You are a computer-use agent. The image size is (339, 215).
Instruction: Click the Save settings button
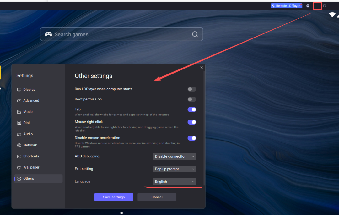(x=114, y=197)
